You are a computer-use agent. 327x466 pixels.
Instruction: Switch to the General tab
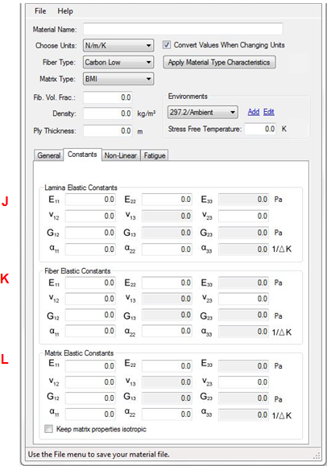pyautogui.click(x=49, y=155)
